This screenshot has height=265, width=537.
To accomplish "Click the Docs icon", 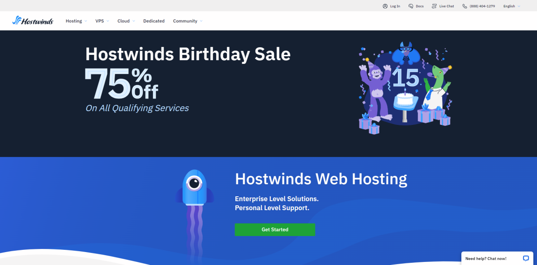I will [x=411, y=6].
